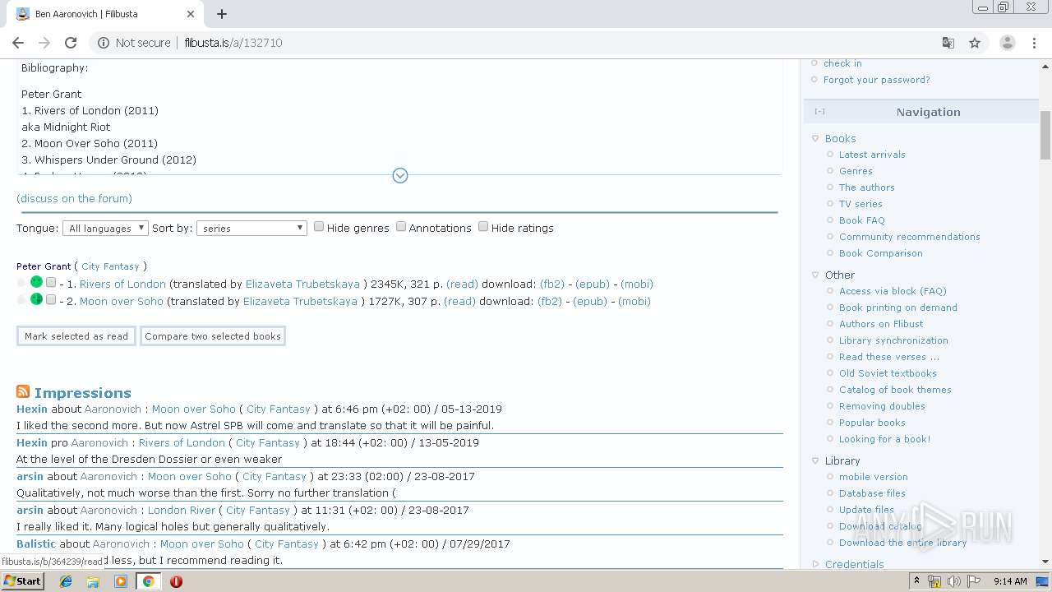Click the taskbar clock showing 9:14 AM
The width and height of the screenshot is (1052, 592).
pyautogui.click(x=1010, y=581)
